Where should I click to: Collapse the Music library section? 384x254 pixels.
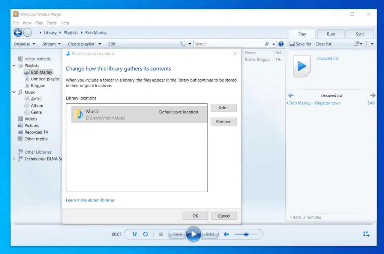[x=14, y=92]
